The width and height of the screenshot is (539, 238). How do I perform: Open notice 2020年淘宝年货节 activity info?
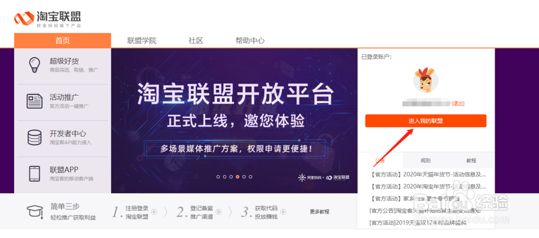click(x=428, y=186)
